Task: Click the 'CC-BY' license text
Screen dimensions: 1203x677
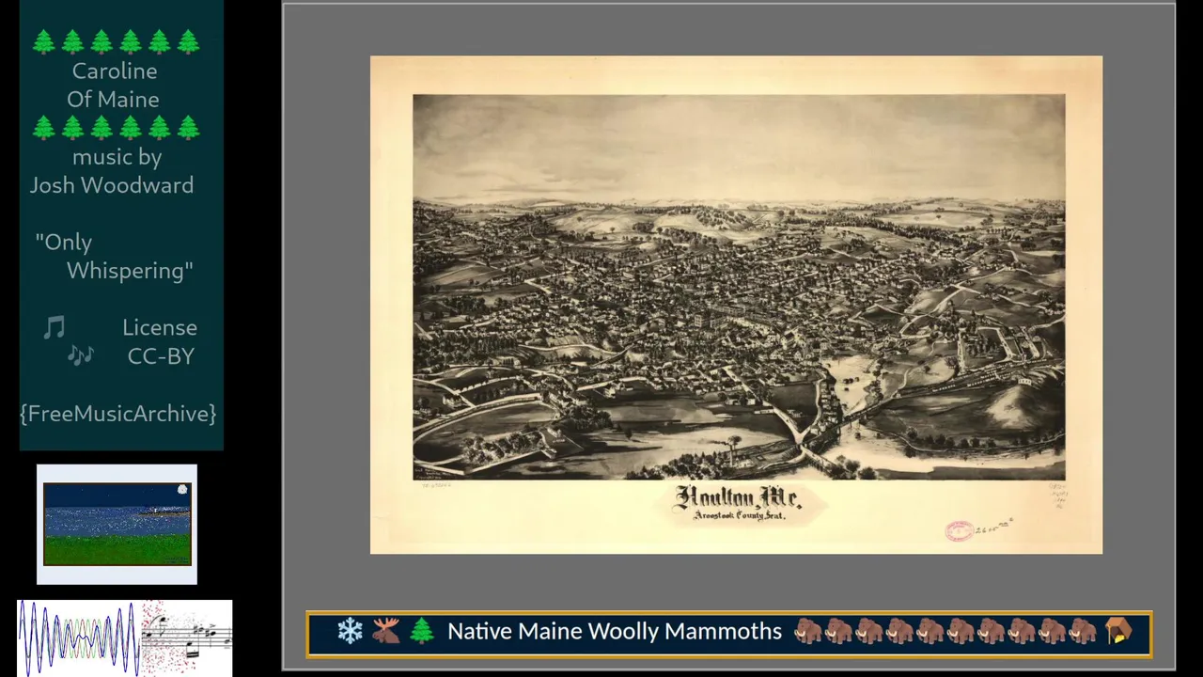Action: pyautogui.click(x=161, y=355)
